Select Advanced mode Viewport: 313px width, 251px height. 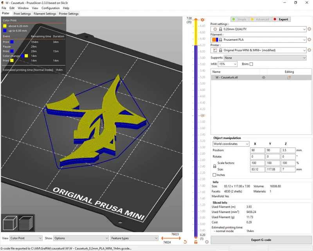tap(260, 19)
